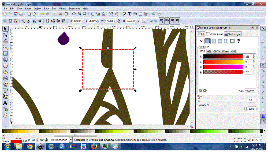The image size is (268, 152).
Task: Select the Pencil freehand tool
Action: (5, 84)
